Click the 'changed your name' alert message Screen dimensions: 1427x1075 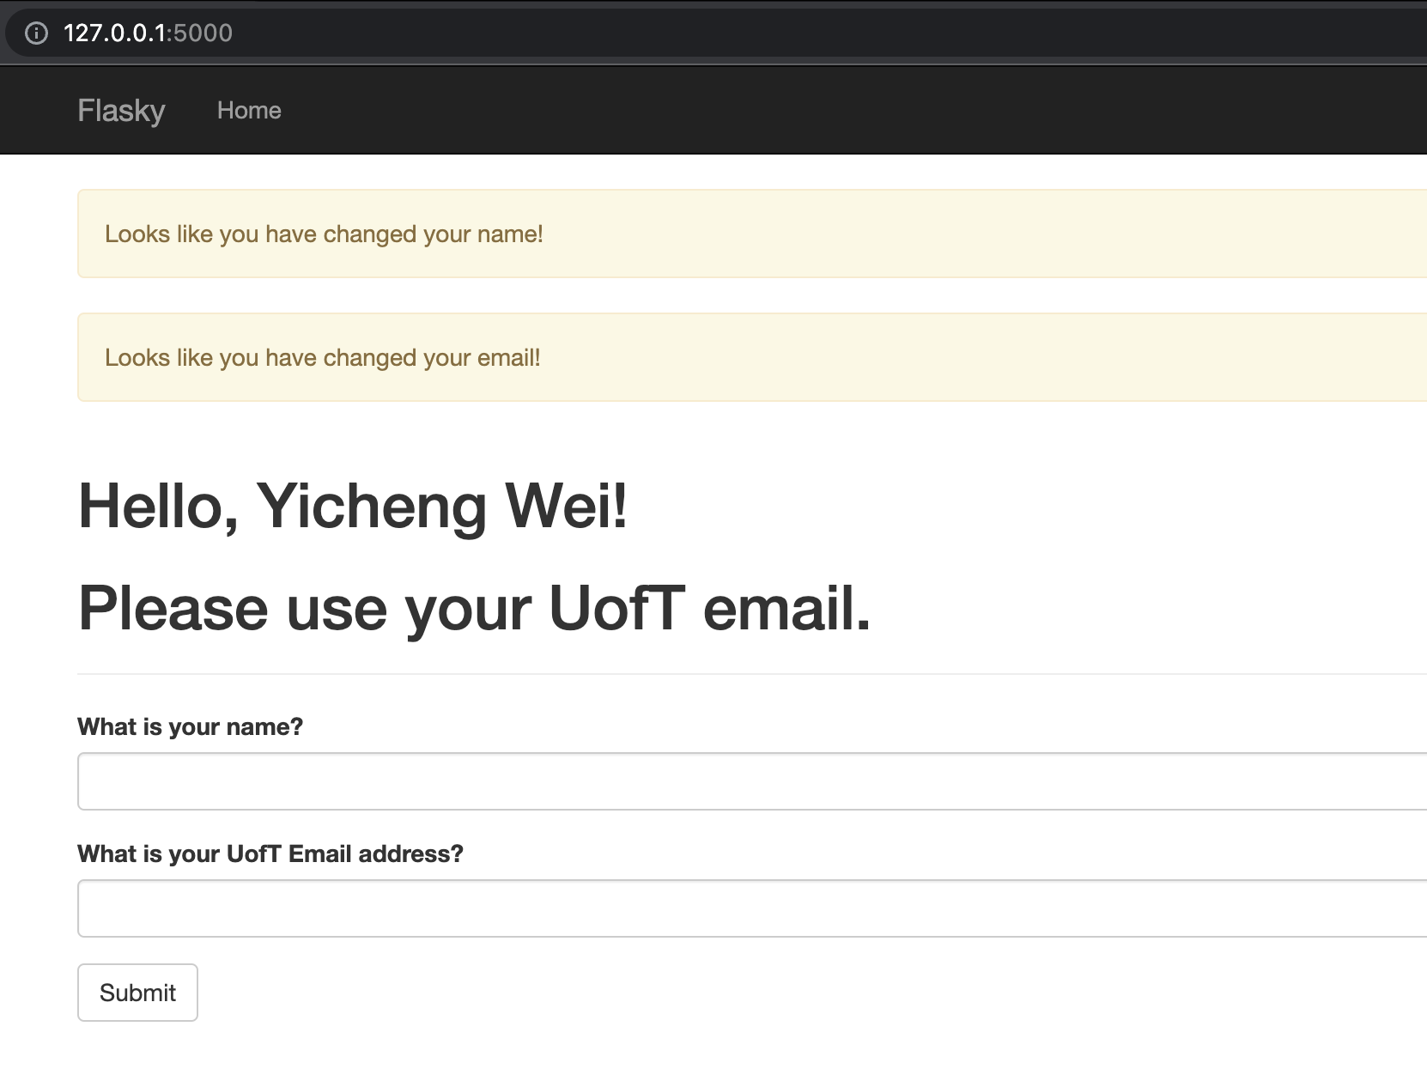point(752,234)
